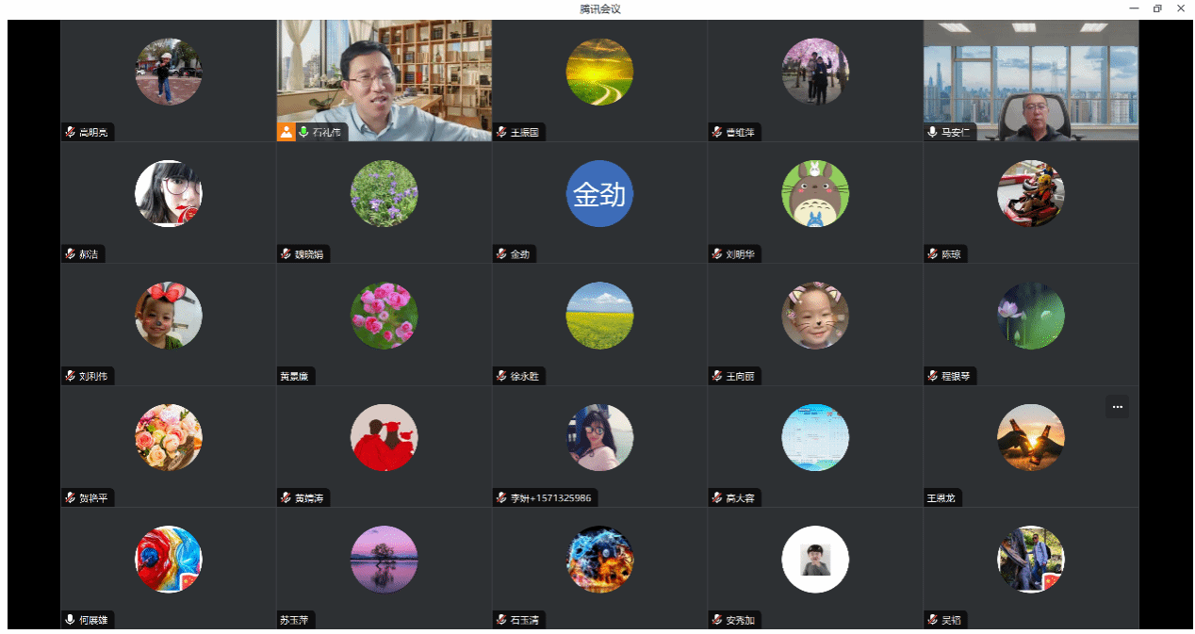Click the muted mic icon for 李妍+1571325986
The image size is (1195, 634).
(x=500, y=497)
